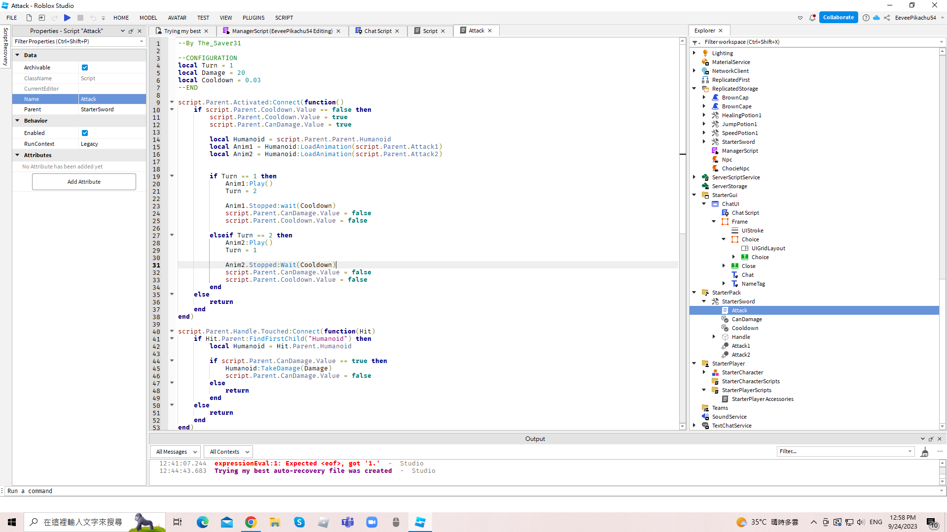Collapse the ReplicatedStorage tree node
The height and width of the screenshot is (532, 947).
694,89
